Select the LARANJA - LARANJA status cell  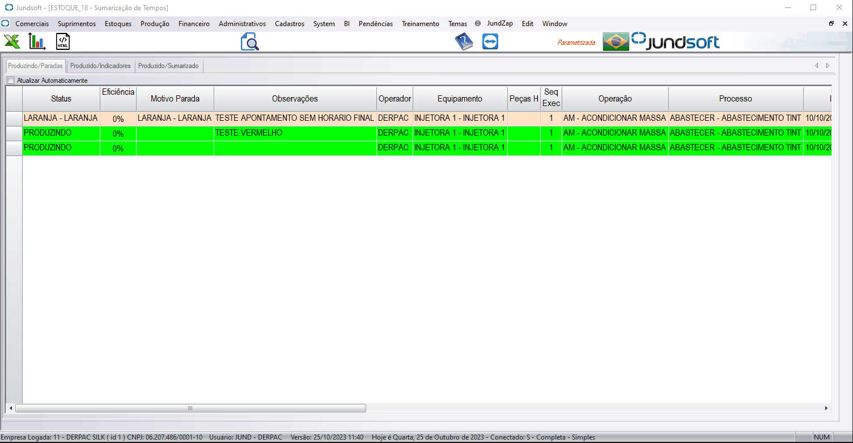click(61, 119)
